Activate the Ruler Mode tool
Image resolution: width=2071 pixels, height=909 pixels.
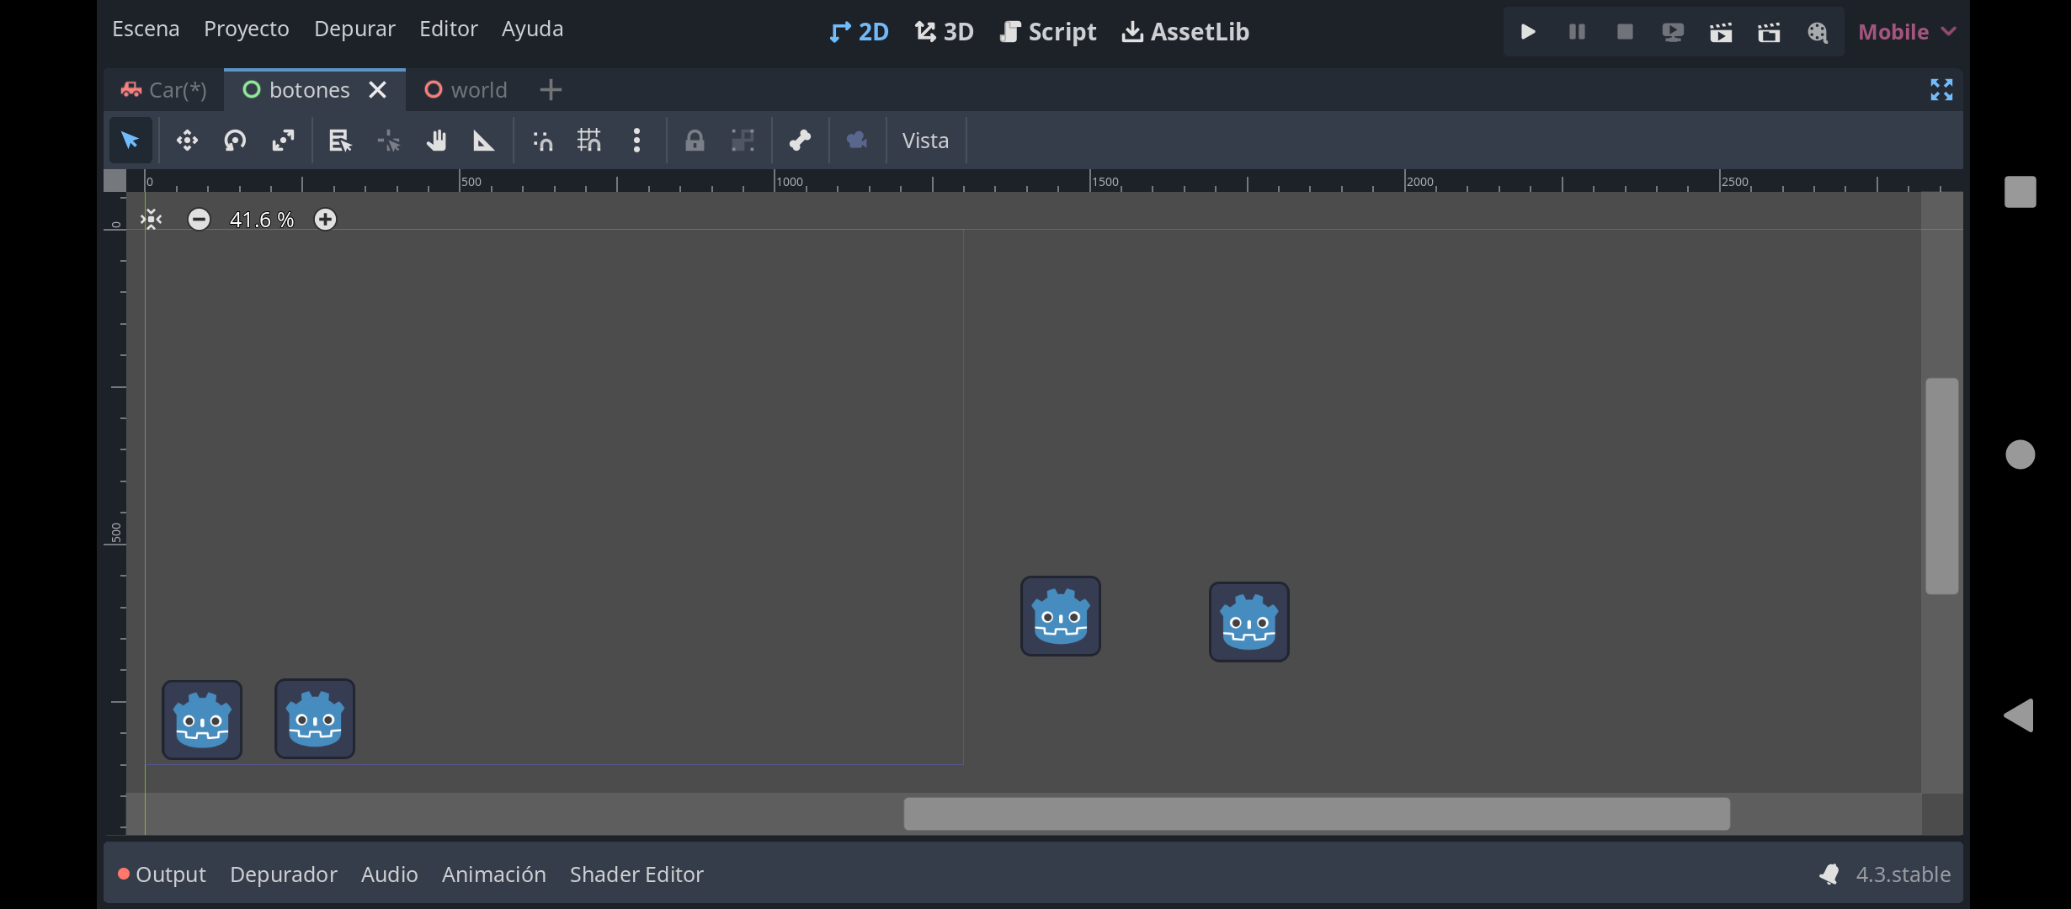point(484,140)
